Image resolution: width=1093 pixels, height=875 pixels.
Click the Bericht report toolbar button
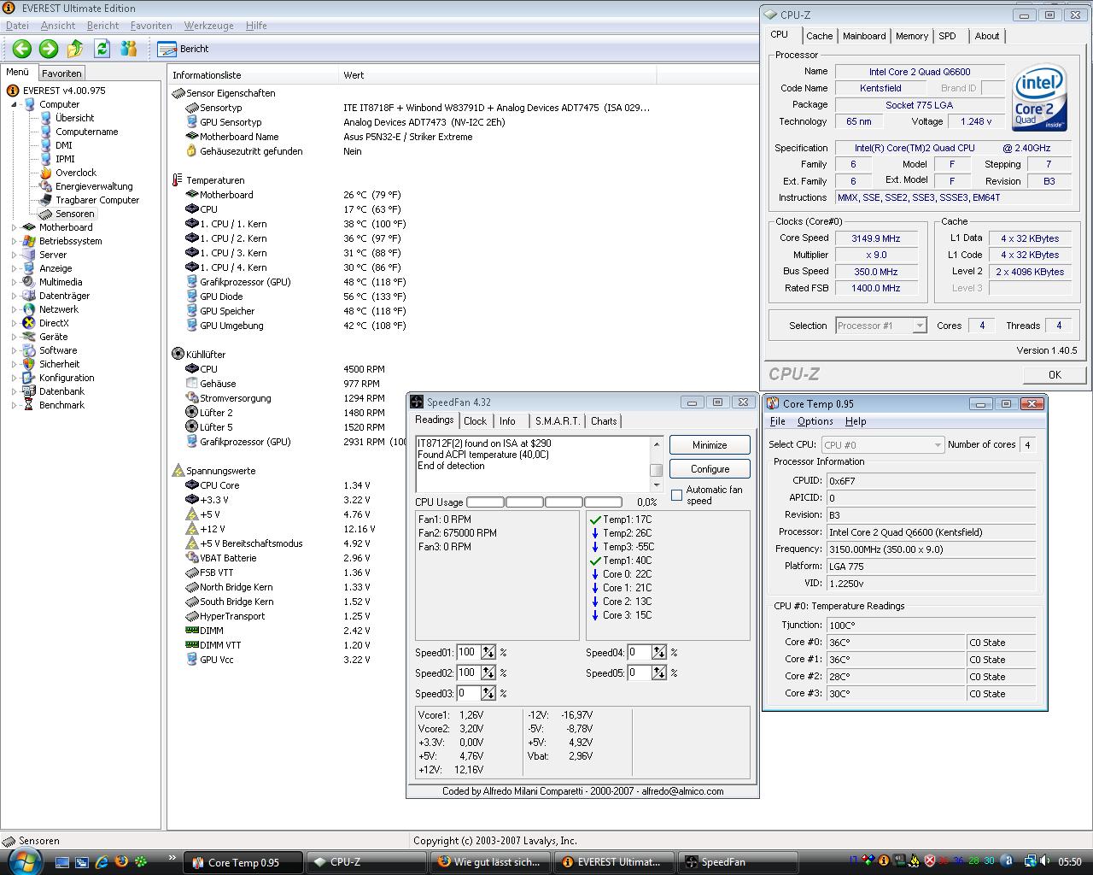tap(184, 49)
